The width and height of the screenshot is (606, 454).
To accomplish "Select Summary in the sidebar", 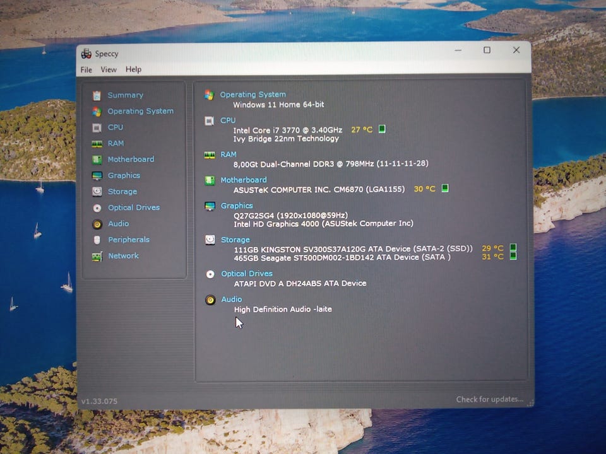I will click(125, 95).
